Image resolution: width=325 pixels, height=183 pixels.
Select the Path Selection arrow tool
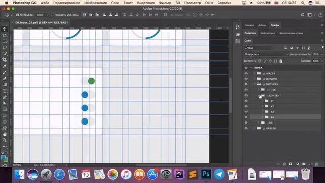click(5, 103)
